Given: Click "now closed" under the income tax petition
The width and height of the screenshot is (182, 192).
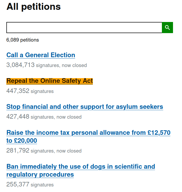Looking at the screenshot, I should (x=69, y=151).
